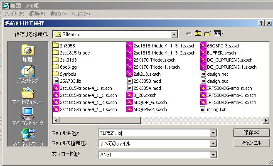The width and height of the screenshot is (273, 166).
Task: Close the Save As dialog
Action: (269, 23)
